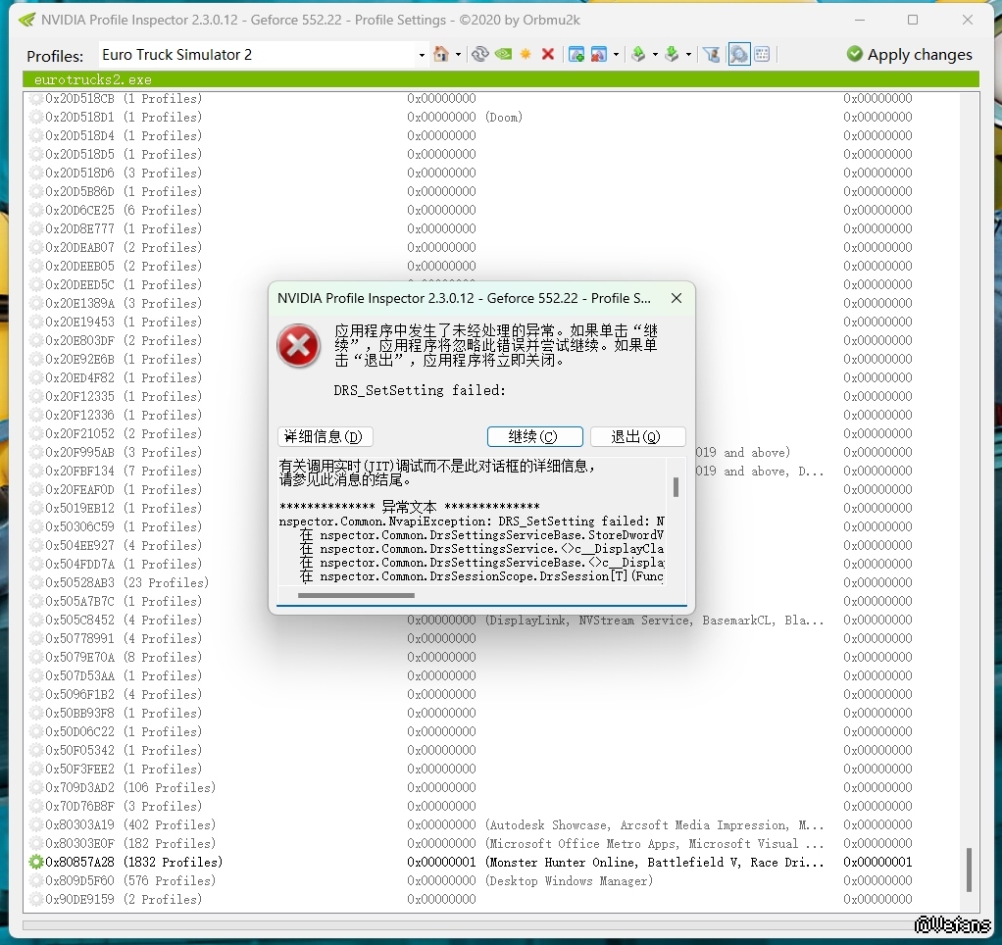Viewport: 1002px width, 945px height.
Task: Click the 详细信息(D) details button
Action: coord(325,437)
